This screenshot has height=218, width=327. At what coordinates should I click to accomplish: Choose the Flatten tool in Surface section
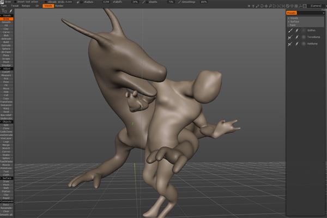tap(6, 191)
